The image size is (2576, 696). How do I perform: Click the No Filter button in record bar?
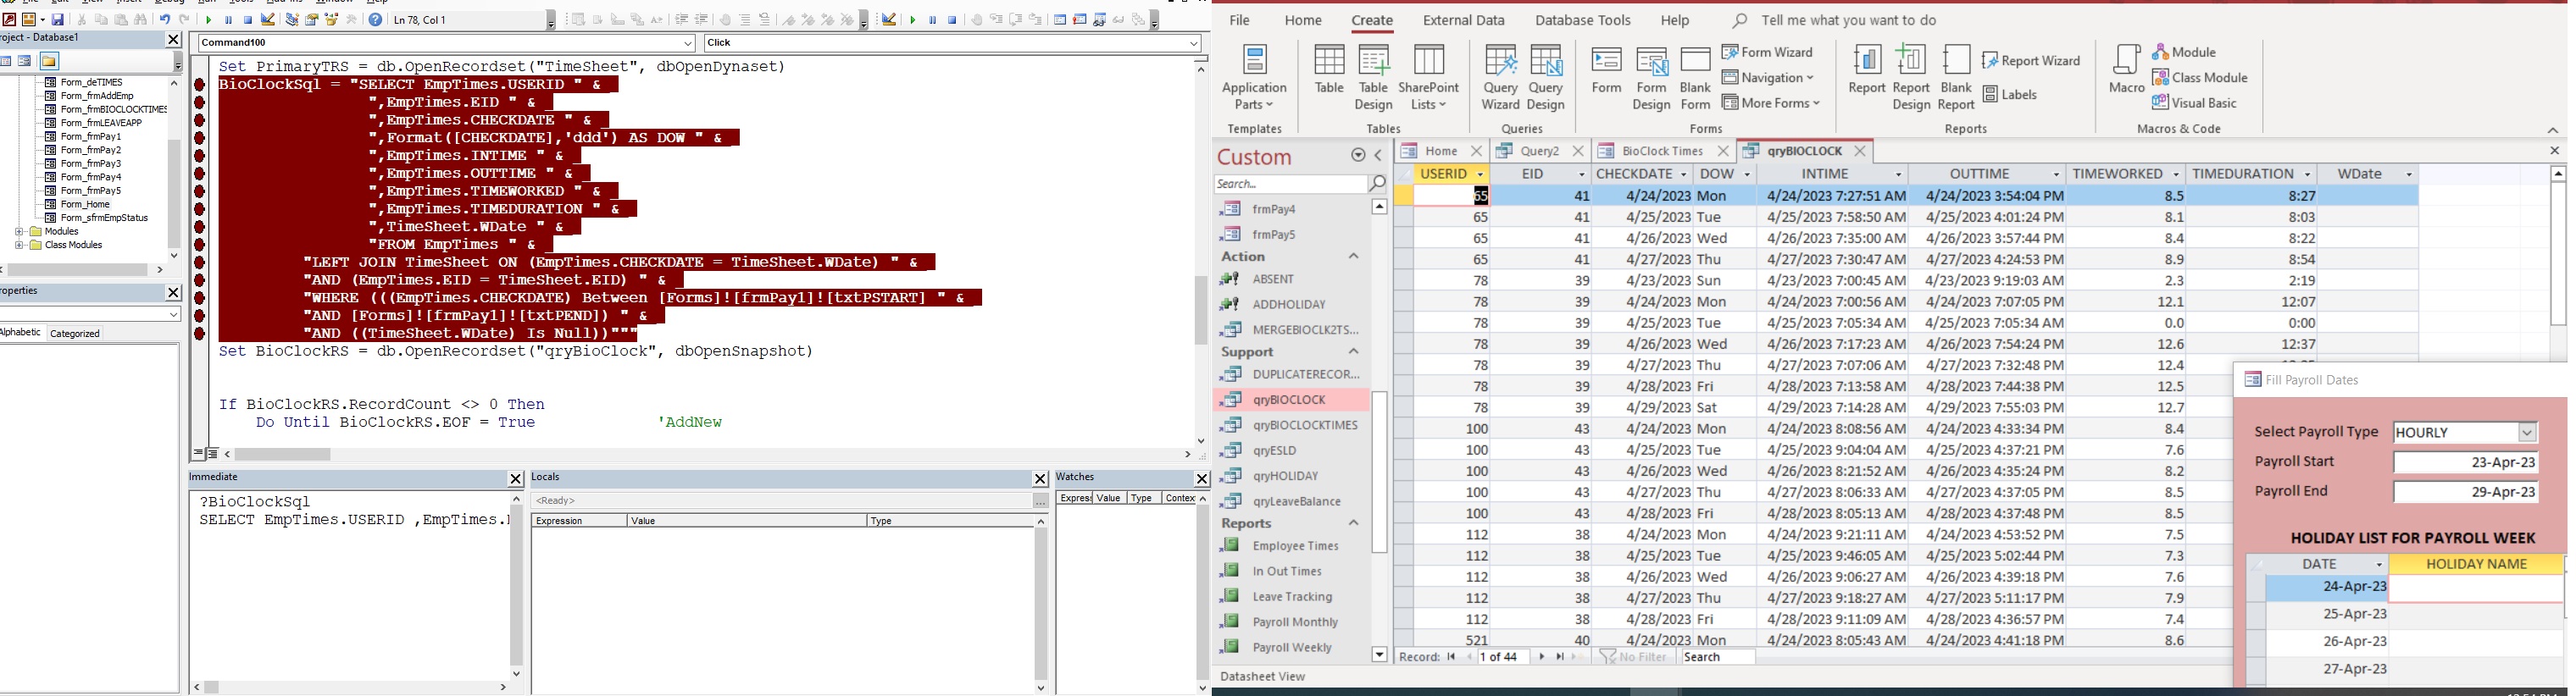[1633, 657]
